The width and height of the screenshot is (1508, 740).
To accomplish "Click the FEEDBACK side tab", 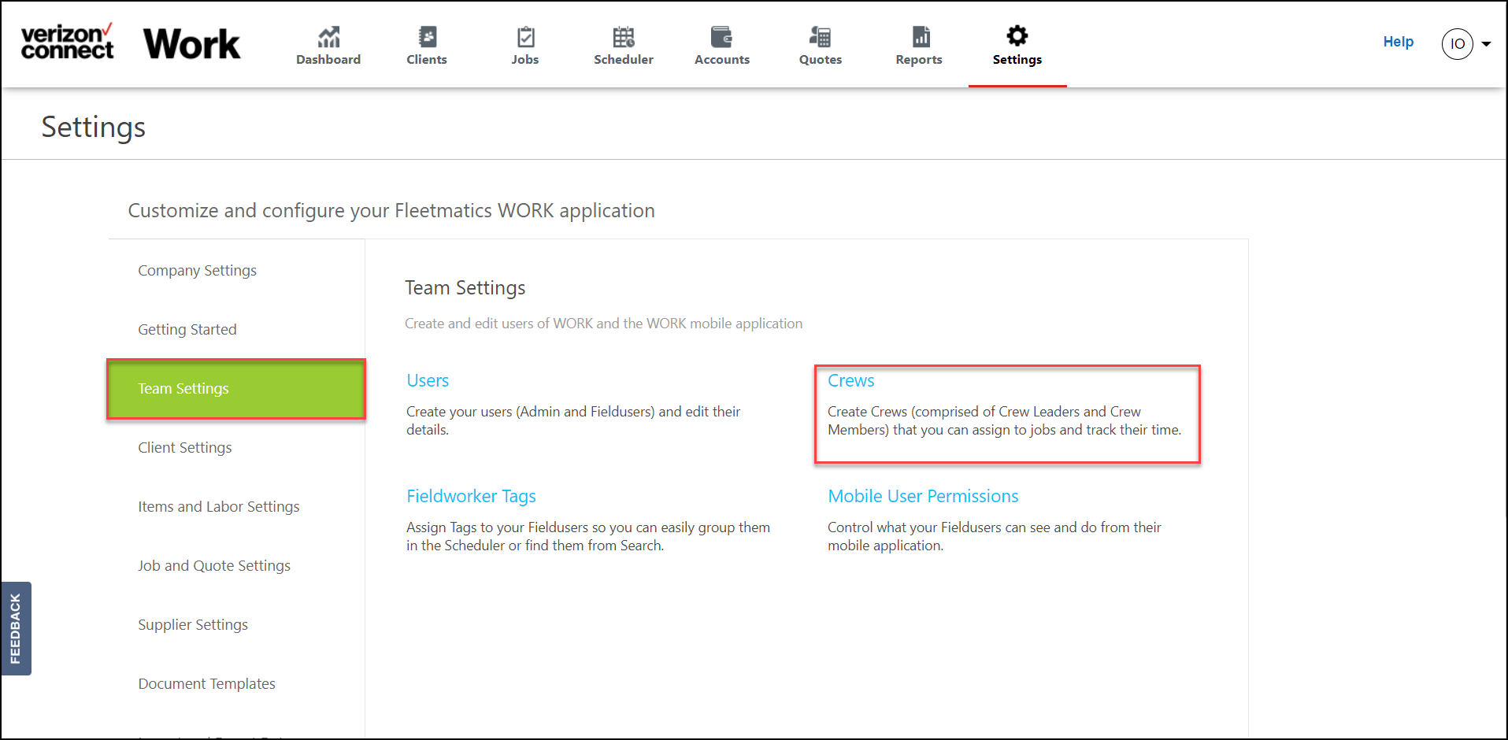I will (16, 628).
